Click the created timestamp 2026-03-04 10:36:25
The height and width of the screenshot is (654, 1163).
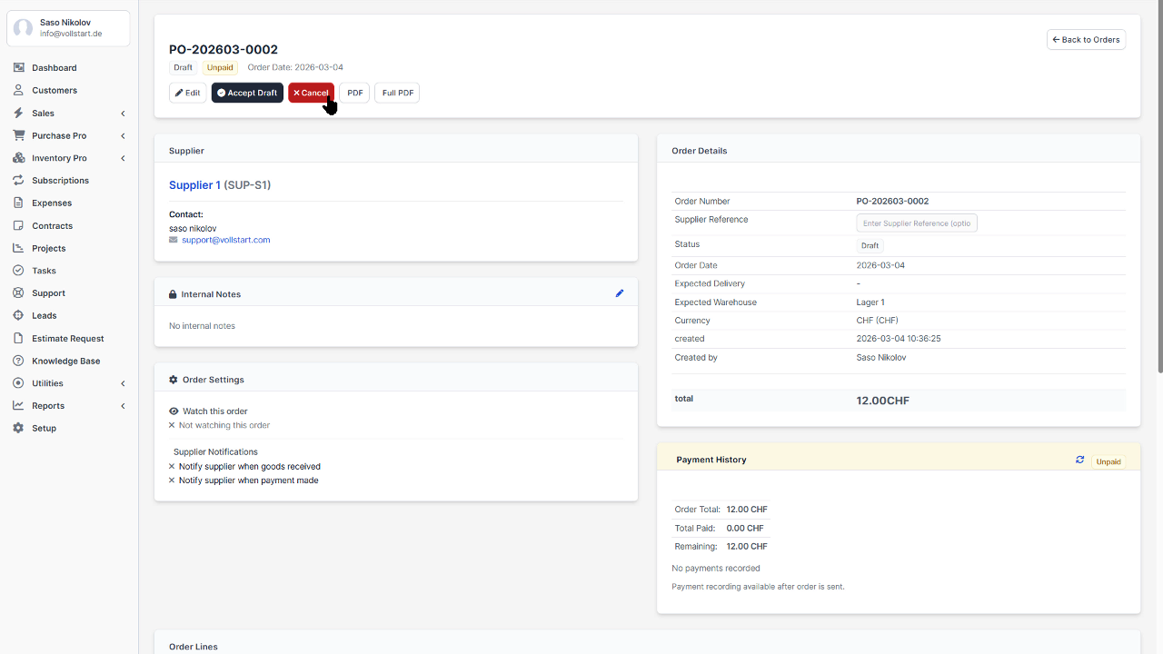click(899, 339)
